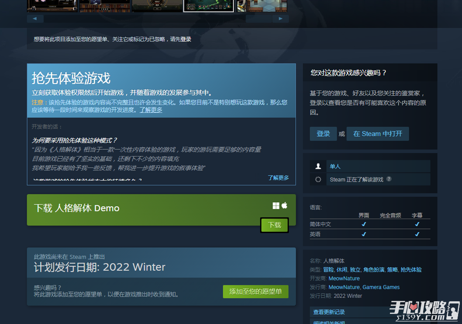This screenshot has height=324, width=462.
Task: Click the Windows platform icon on demo banner
Action: click(x=276, y=206)
